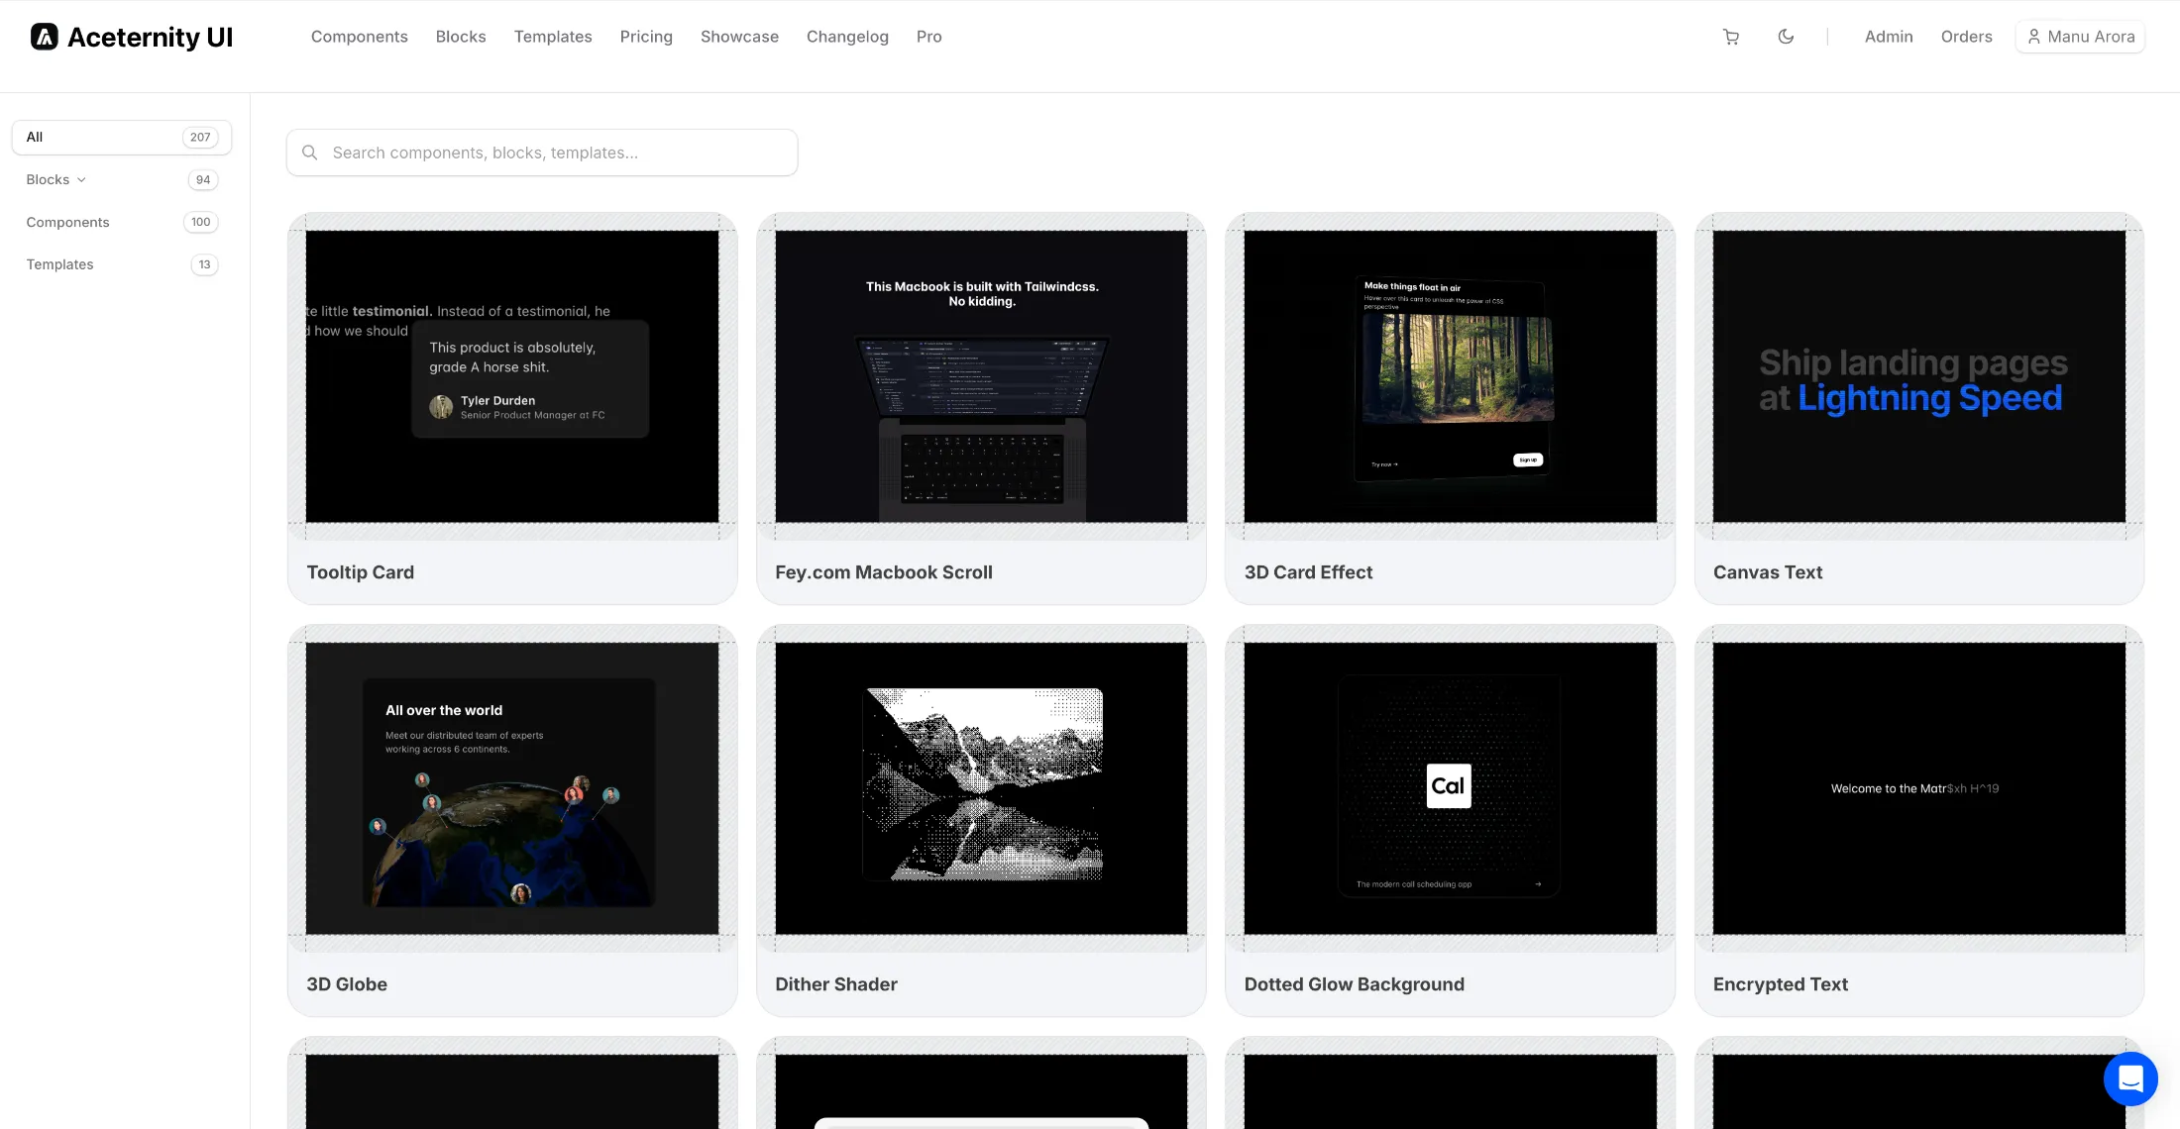Filter by Templates in the sidebar

pyautogui.click(x=59, y=264)
